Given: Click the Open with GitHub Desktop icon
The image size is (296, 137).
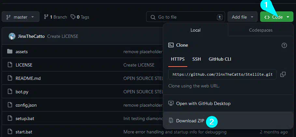Looking at the screenshot, I should pyautogui.click(x=171, y=103).
